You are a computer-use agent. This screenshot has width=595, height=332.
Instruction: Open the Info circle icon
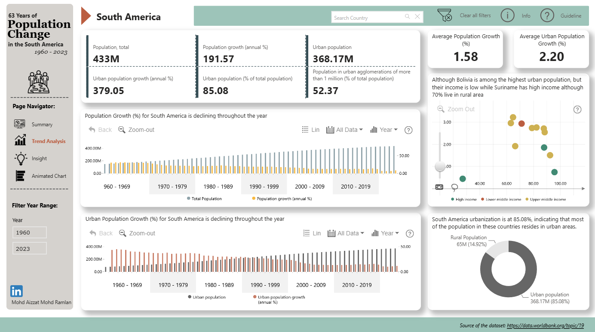click(508, 15)
